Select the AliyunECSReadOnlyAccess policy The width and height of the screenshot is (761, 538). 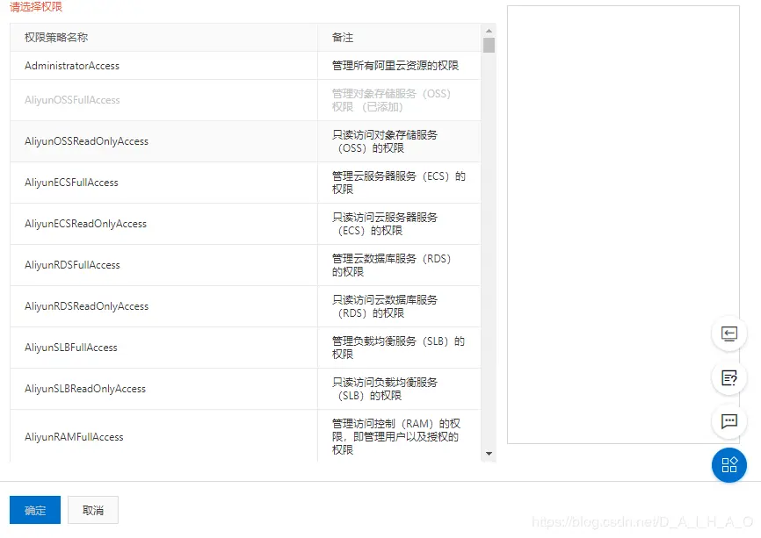point(85,224)
